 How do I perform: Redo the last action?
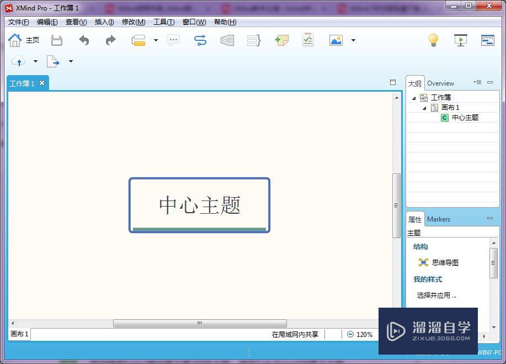click(111, 40)
